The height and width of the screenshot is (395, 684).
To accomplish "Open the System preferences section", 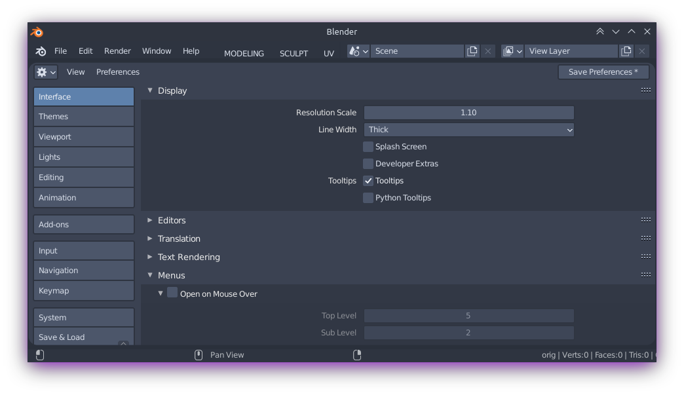I will click(x=84, y=318).
